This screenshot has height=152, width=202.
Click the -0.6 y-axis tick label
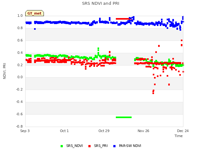(x=19, y=114)
